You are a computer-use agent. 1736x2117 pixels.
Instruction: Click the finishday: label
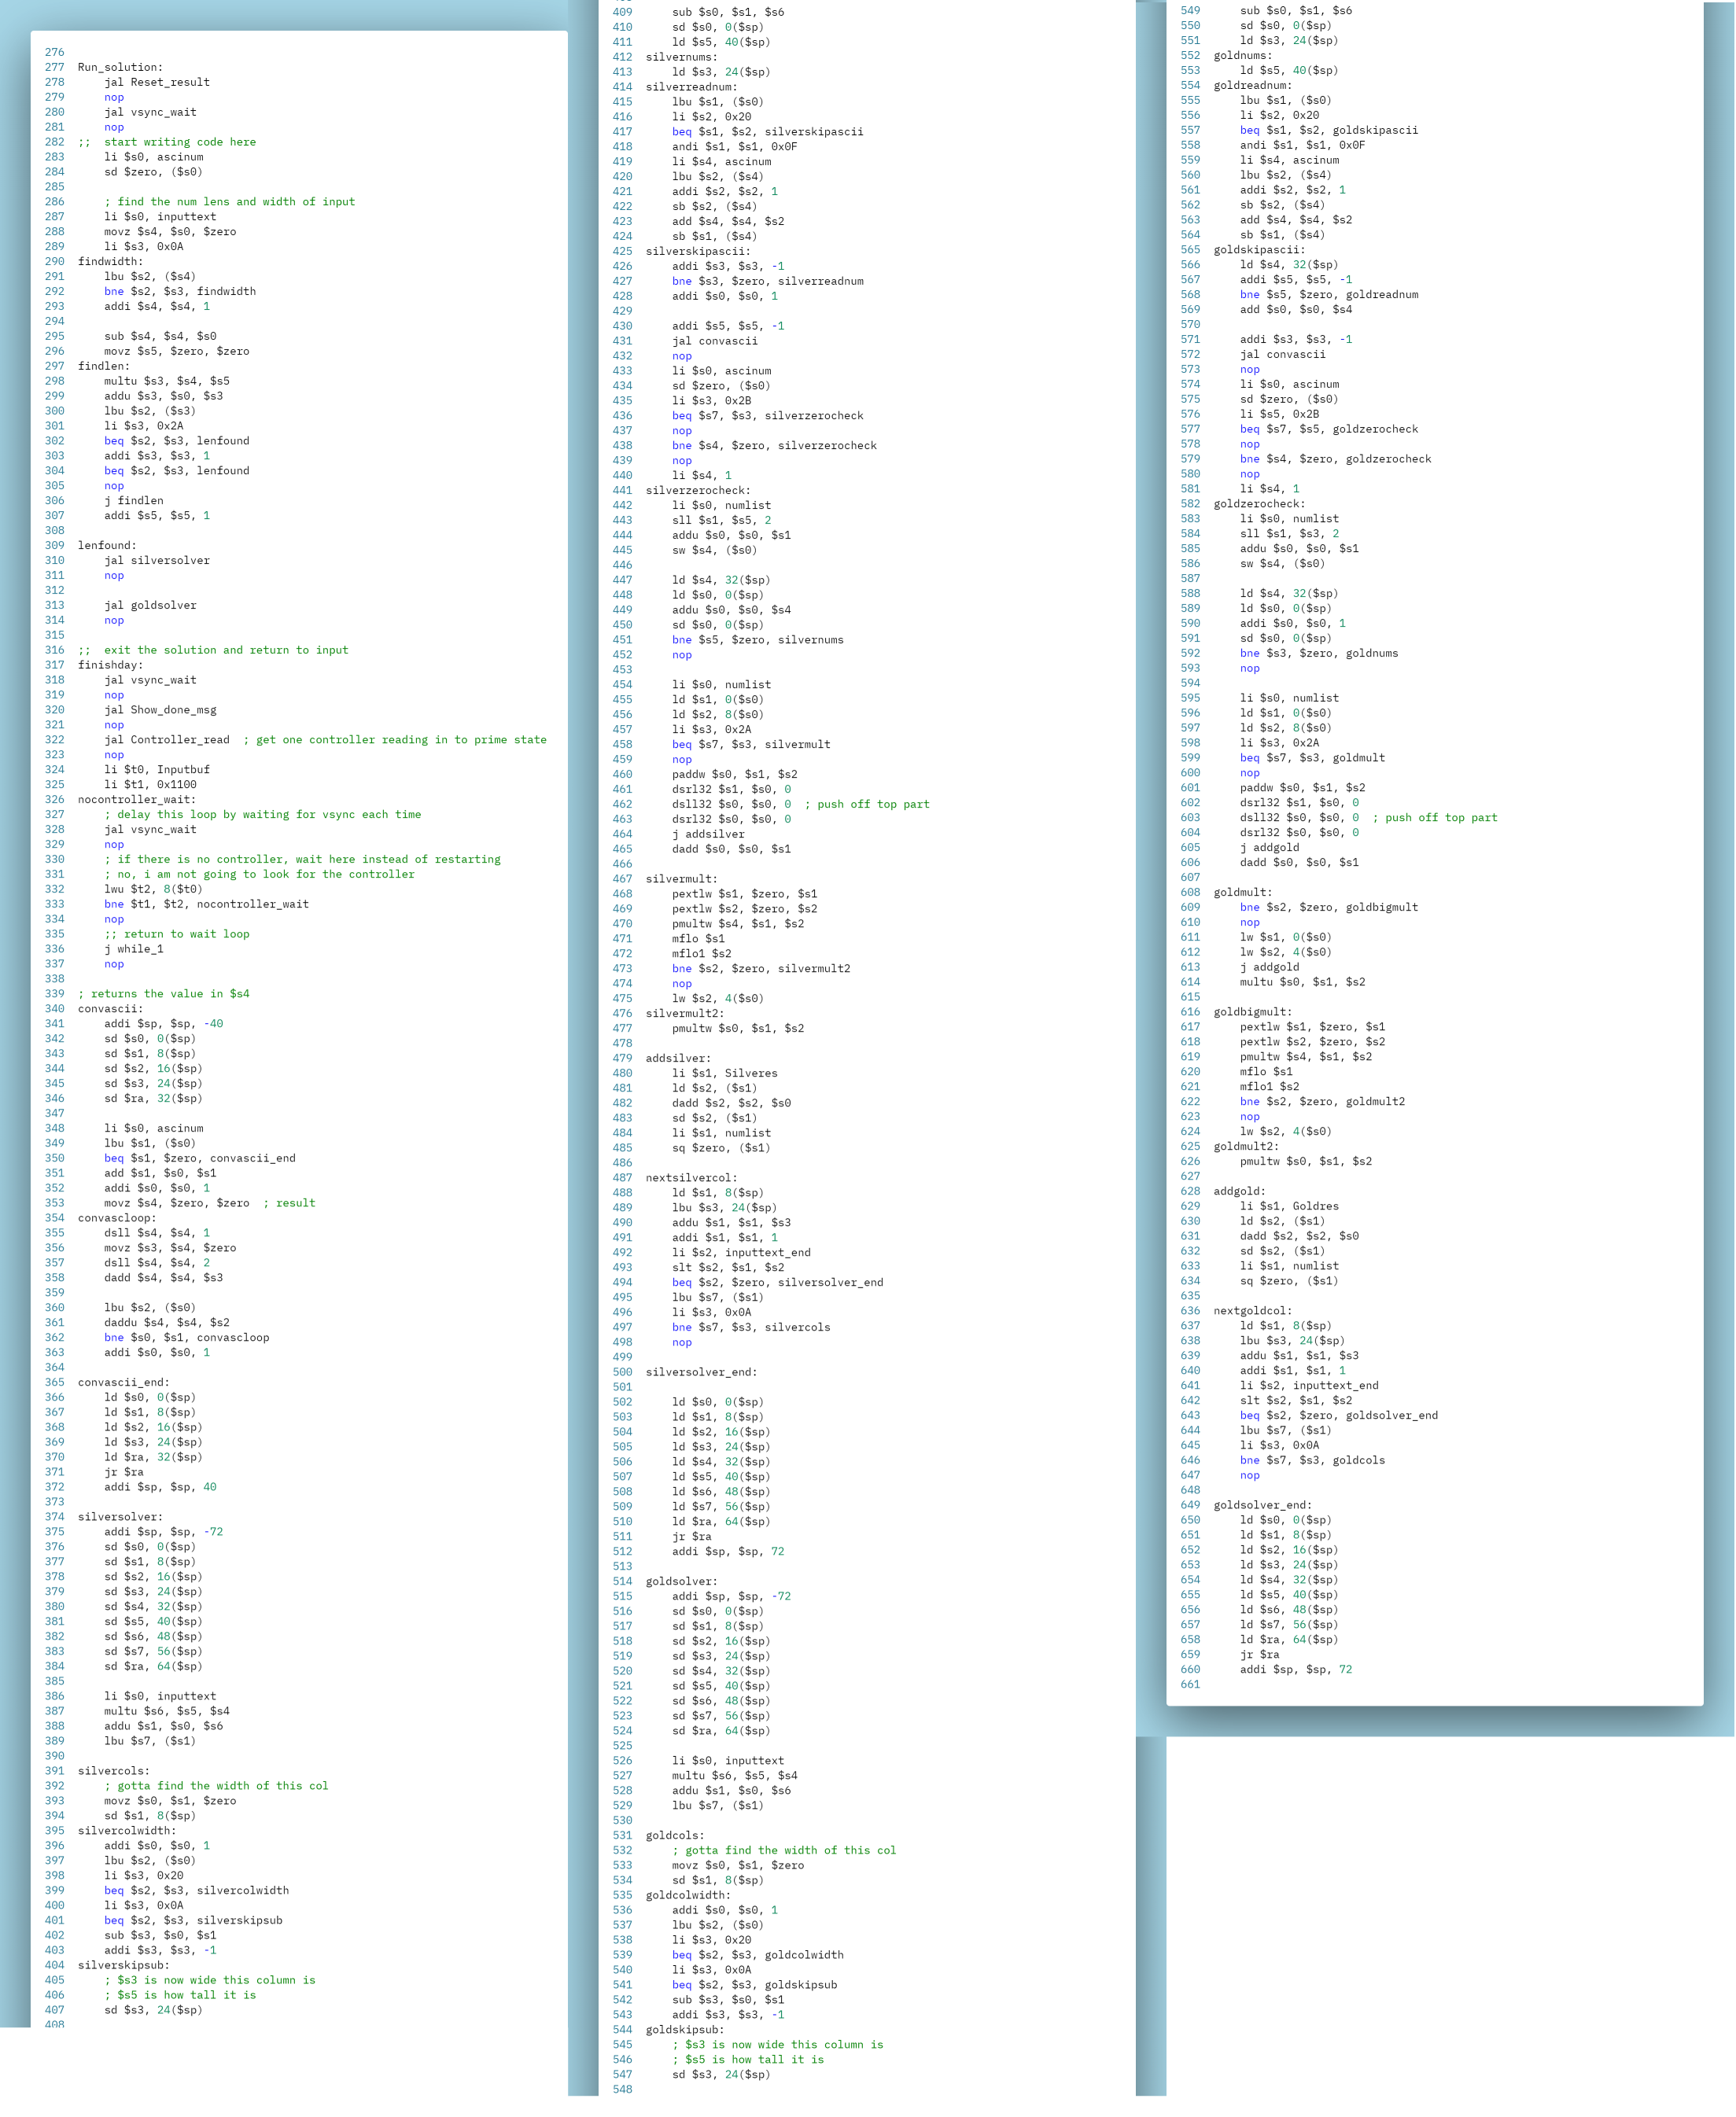[x=110, y=665]
